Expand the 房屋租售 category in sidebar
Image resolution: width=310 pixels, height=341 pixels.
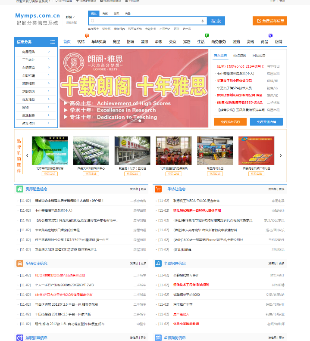coord(36,52)
